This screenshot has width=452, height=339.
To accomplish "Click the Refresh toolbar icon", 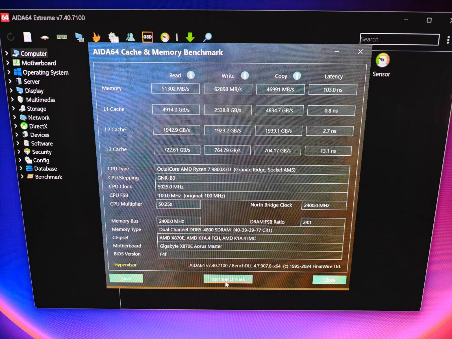I will point(11,37).
